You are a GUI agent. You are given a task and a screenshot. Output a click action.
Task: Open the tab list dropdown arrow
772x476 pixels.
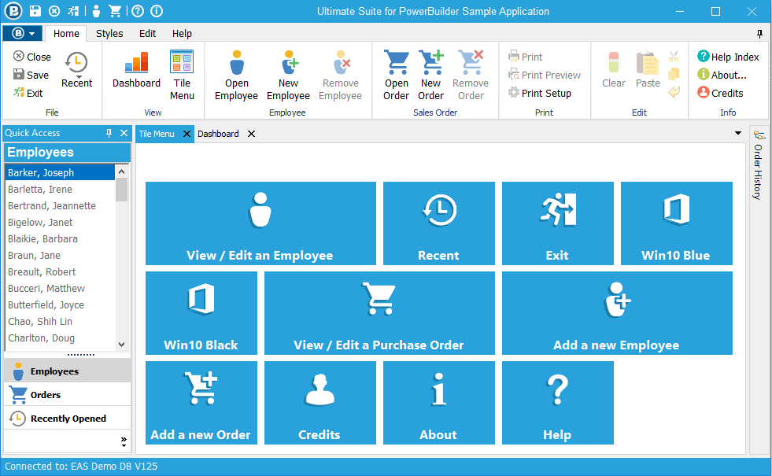737,133
